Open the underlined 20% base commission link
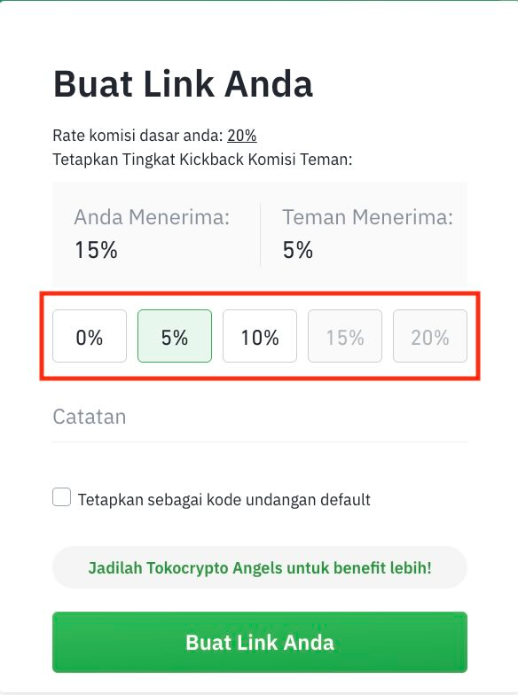The image size is (518, 695). click(x=241, y=136)
